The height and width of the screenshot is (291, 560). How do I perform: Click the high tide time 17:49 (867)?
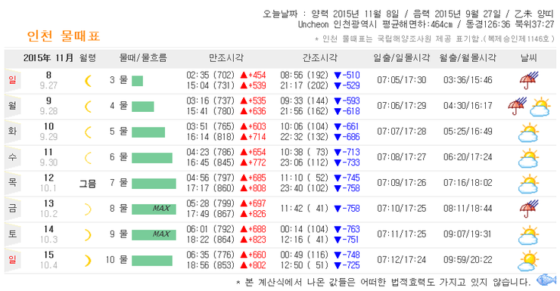pos(210,214)
